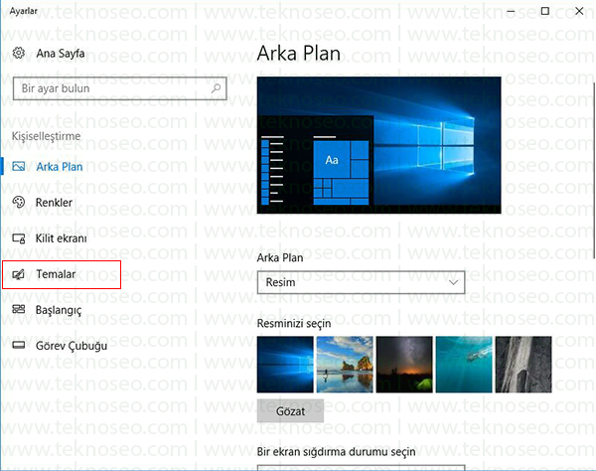Minimize the Ayarlar window
The width and height of the screenshot is (596, 471).
[x=511, y=11]
